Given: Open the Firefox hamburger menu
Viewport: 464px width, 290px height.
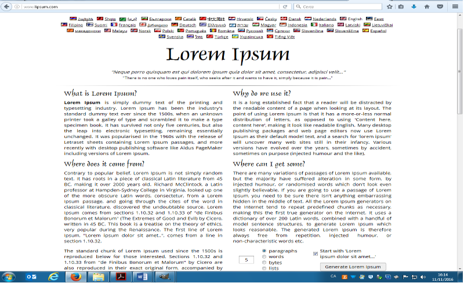Looking at the screenshot, I should tap(455, 7).
